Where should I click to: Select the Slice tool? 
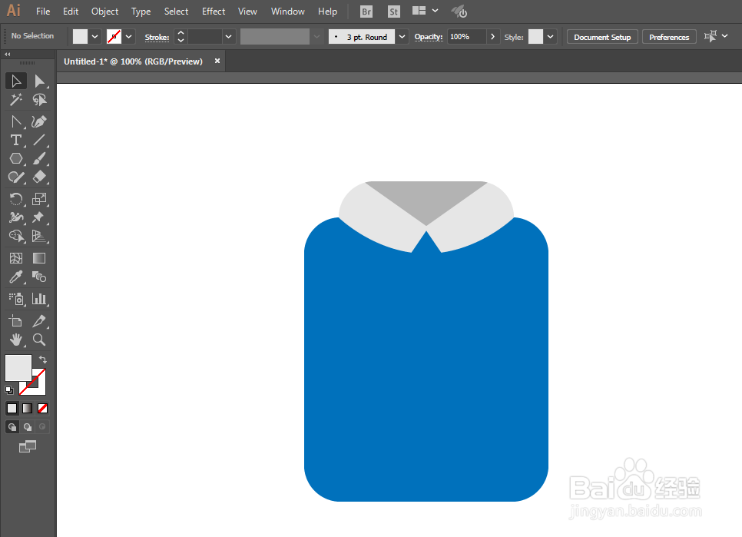tap(39, 321)
